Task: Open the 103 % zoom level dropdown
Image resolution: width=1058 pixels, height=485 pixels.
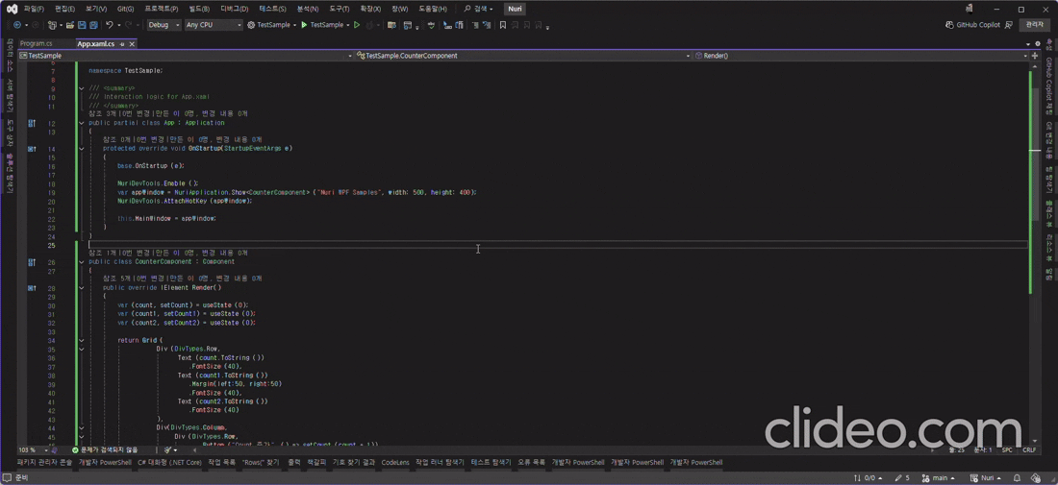Action: (x=34, y=449)
